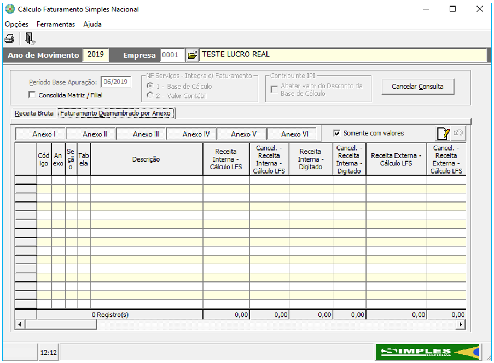Click the printer icon in the toolbar

click(x=9, y=39)
